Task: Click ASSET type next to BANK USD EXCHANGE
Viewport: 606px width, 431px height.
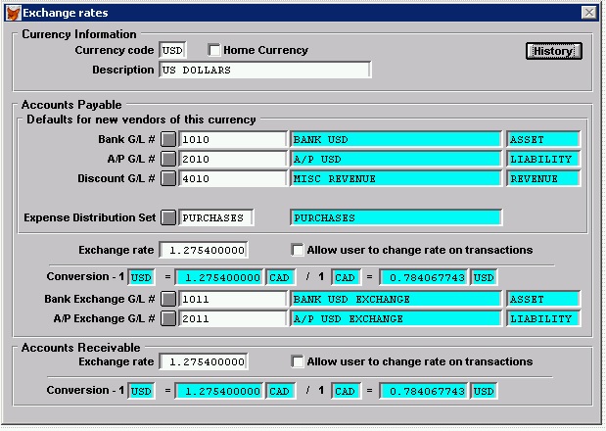Action: 543,299
